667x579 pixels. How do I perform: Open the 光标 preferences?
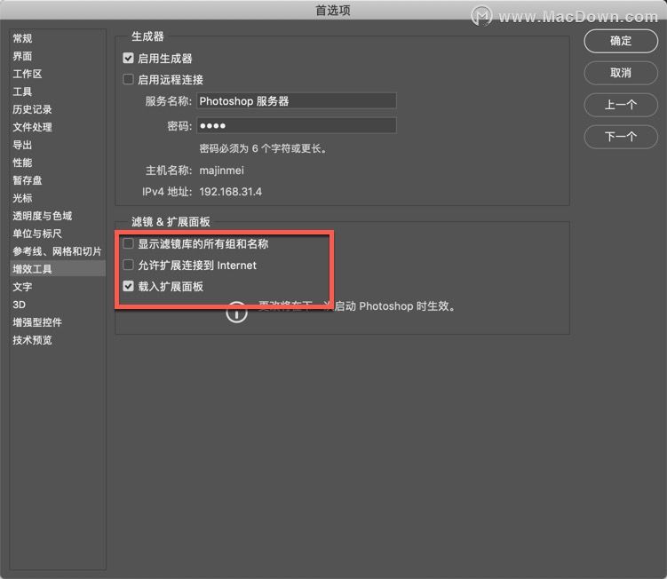(x=58, y=198)
